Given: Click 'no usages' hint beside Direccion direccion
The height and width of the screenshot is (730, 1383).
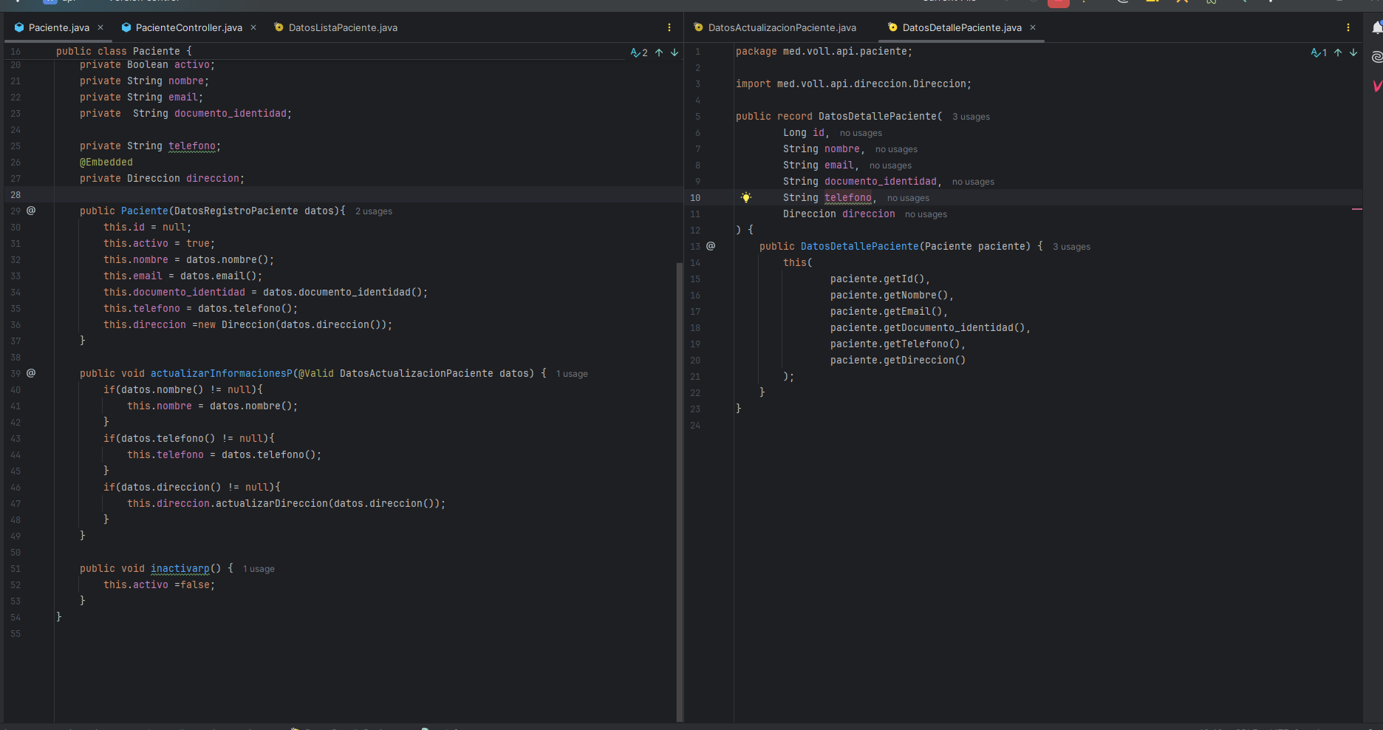Looking at the screenshot, I should (x=926, y=214).
